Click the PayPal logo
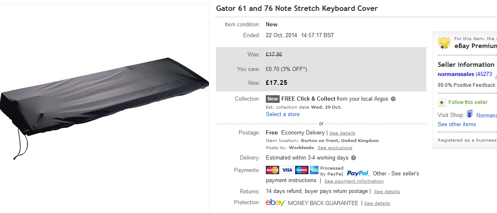 pyautogui.click(x=358, y=173)
